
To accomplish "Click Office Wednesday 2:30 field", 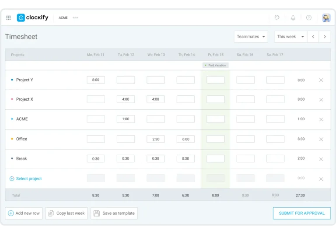I will point(156,139).
